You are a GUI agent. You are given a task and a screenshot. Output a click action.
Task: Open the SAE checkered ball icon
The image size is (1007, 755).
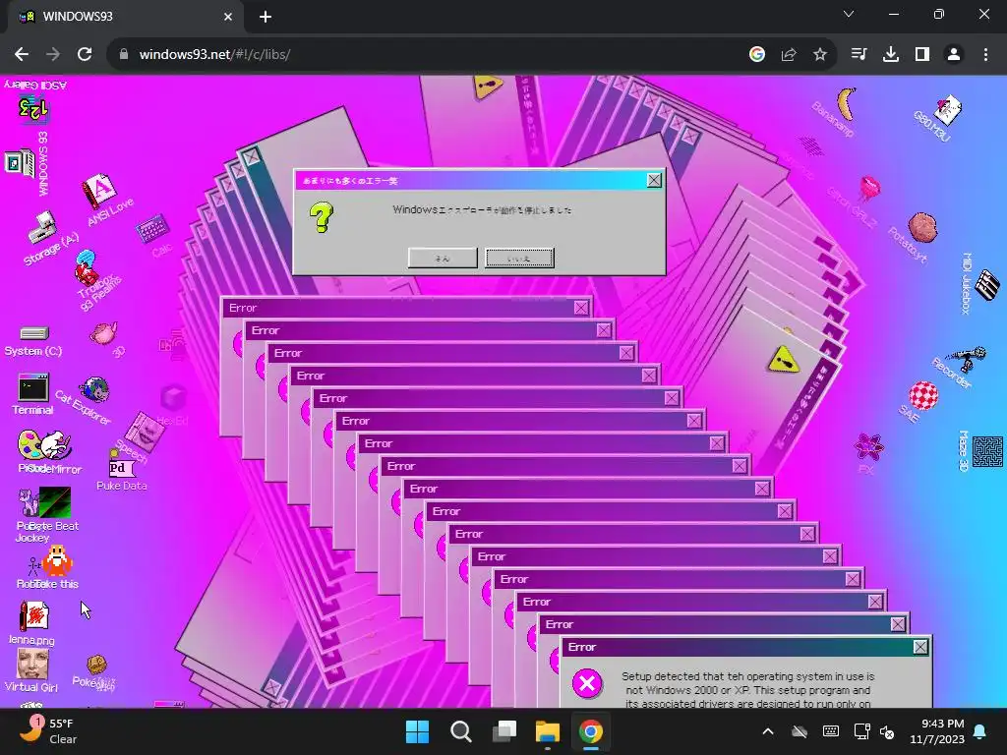coord(923,395)
